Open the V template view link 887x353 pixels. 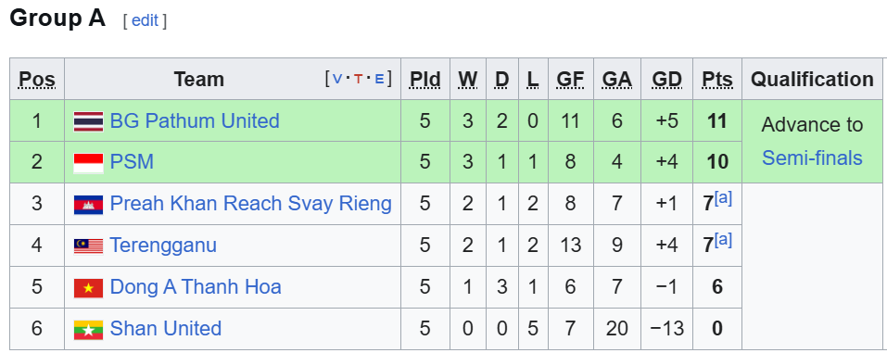[x=337, y=79]
